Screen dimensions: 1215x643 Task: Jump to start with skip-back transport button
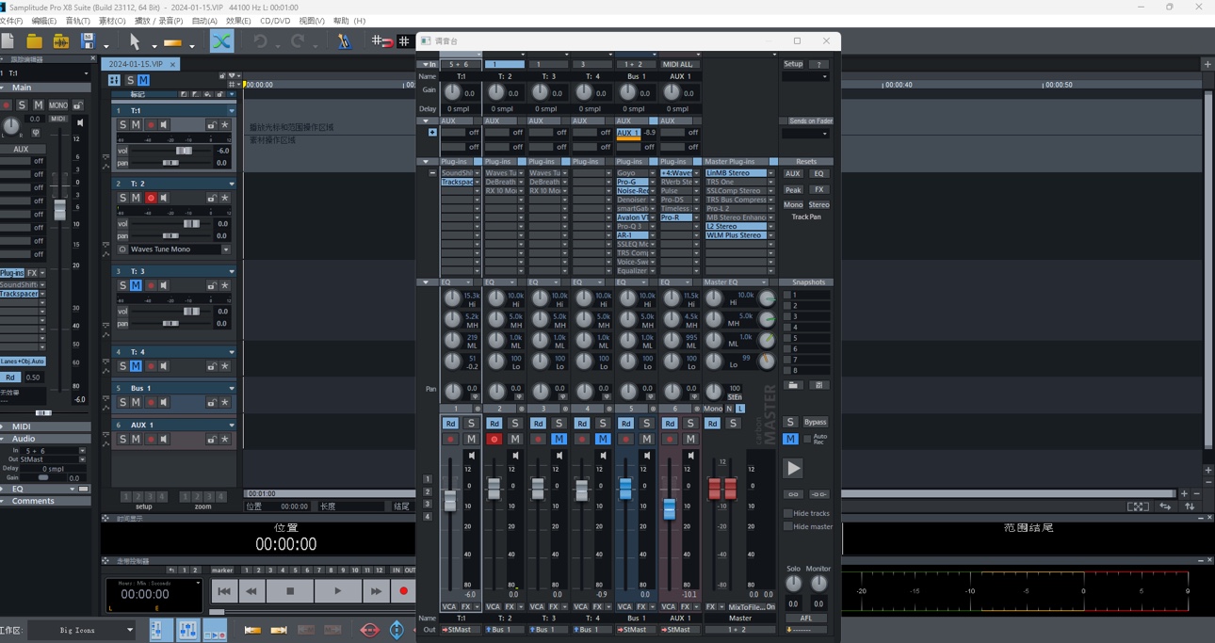pos(223,591)
